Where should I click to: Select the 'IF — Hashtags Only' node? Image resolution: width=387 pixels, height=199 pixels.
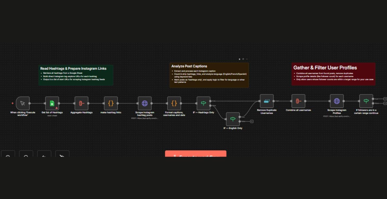point(204,103)
